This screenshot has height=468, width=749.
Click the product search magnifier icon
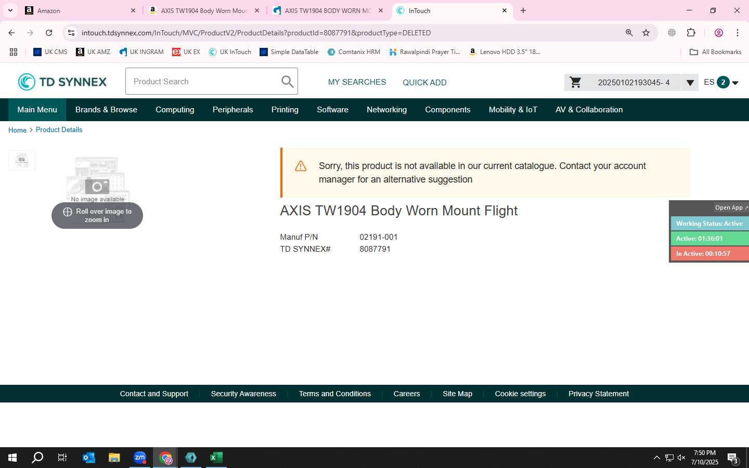(287, 81)
